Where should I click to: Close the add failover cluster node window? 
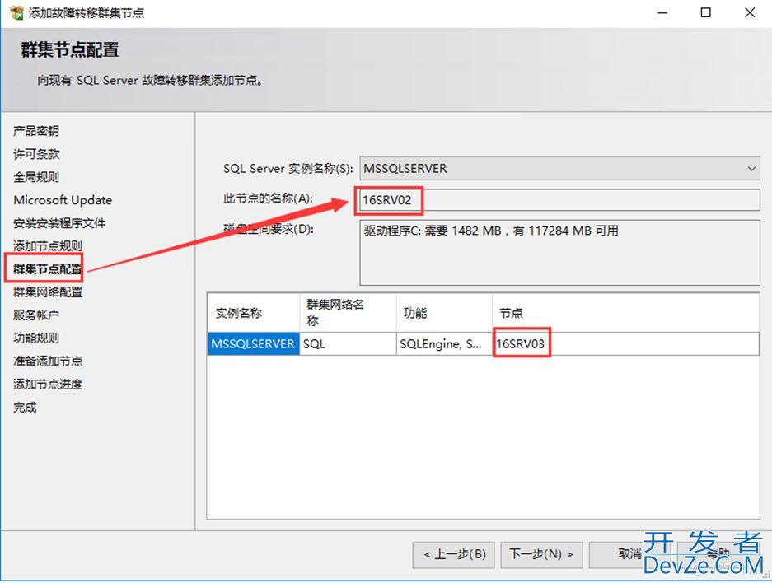tap(750, 13)
